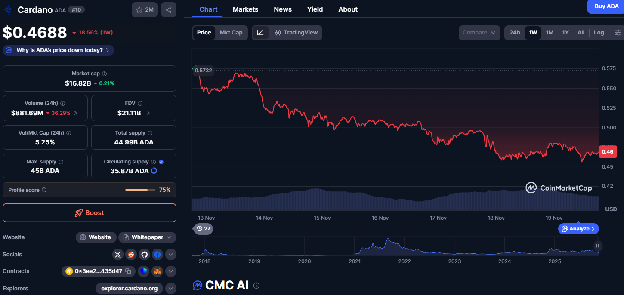This screenshot has height=295, width=624.
Task: Add Cardano to watchlist with the star icon
Action: 140,9
